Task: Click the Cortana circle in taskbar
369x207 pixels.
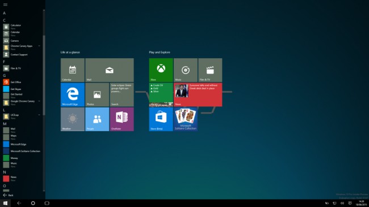Action: pyautogui.click(x=33, y=203)
